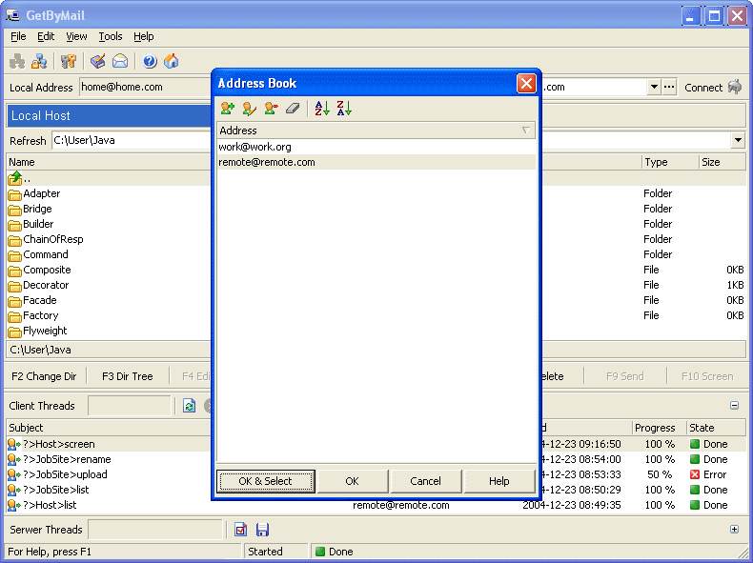Click the Client Threads filter field
Viewport: 753px width, 563px height.
130,406
